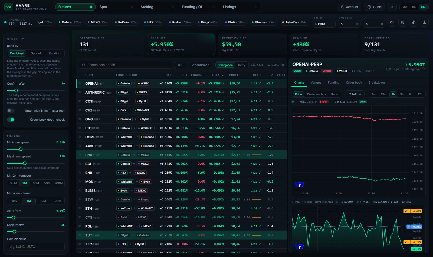Disable the Order-book depth check toggle
Image resolution: width=433 pixels, height=257 pixels.
tap(11, 120)
